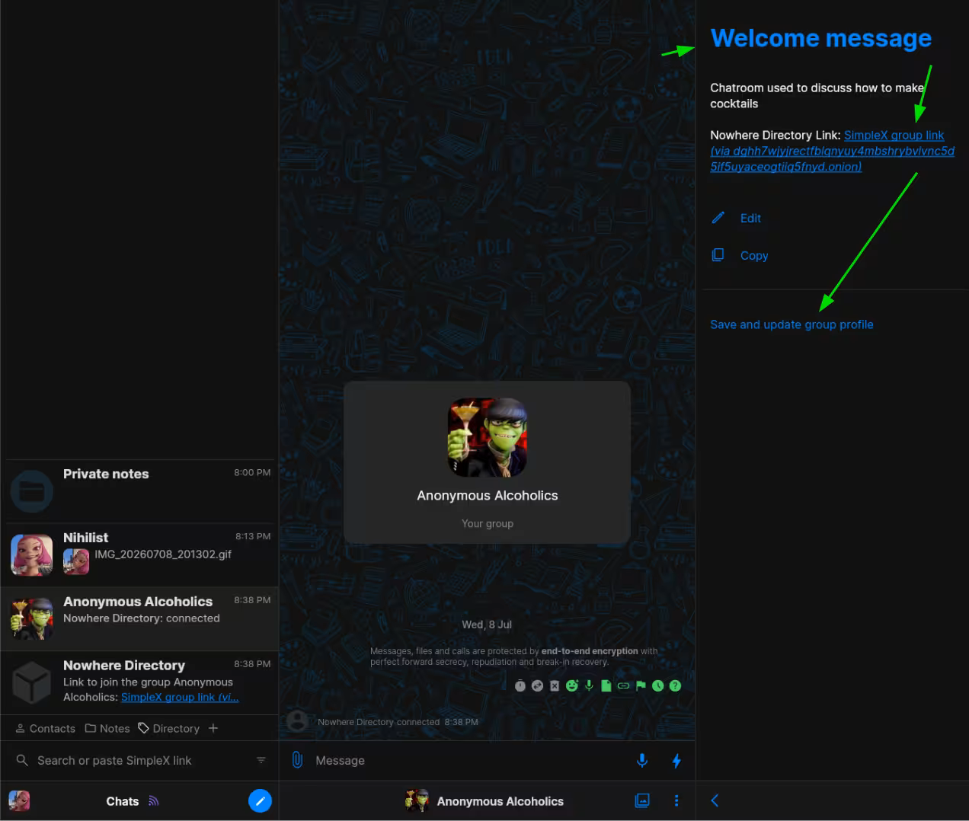Open your user profile avatar in bottom bar
This screenshot has width=969, height=821.
tap(19, 800)
